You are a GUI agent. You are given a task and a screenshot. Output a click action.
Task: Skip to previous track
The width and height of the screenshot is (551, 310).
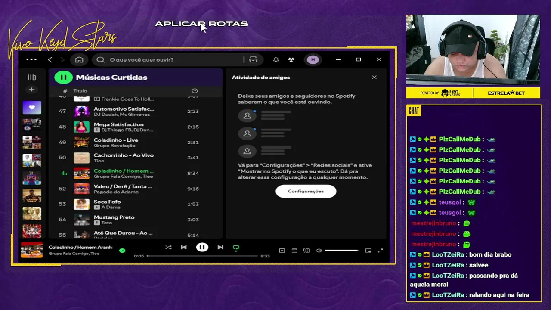pyautogui.click(x=184, y=247)
